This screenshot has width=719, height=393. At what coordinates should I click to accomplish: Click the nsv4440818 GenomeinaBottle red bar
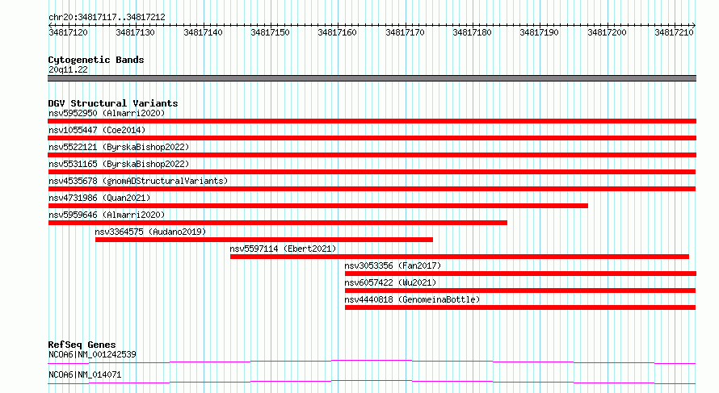pos(520,307)
